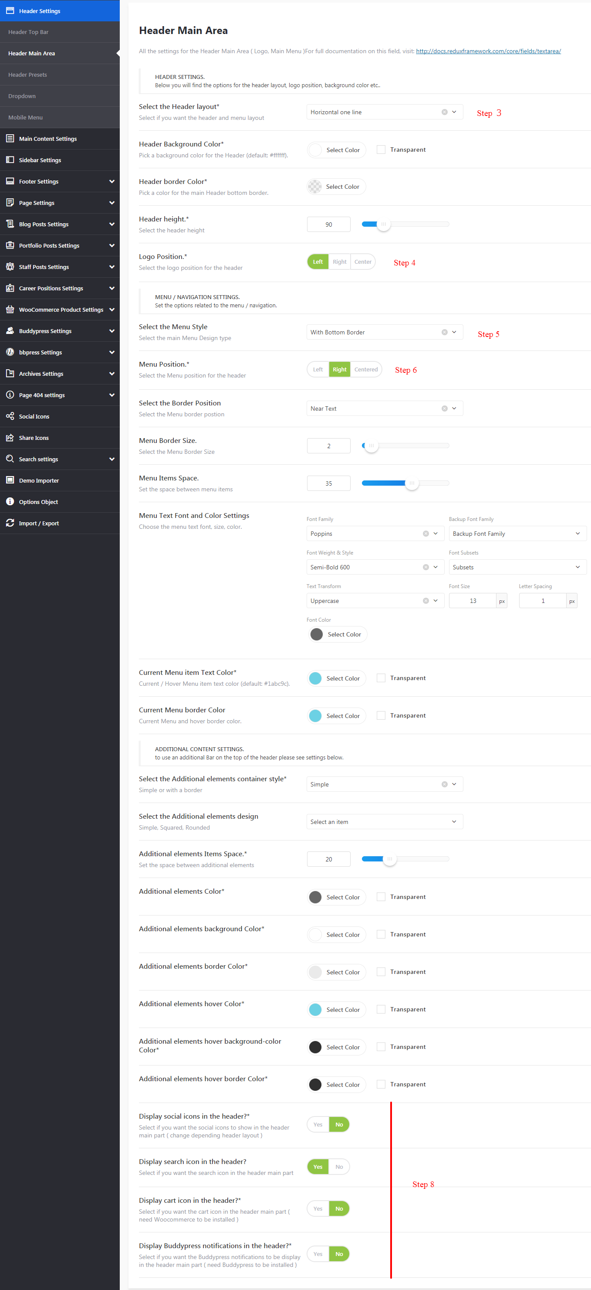Screen dimensions: 591x1290
Task: Go to Mobile Menu in the sidebar
Action: click(26, 117)
